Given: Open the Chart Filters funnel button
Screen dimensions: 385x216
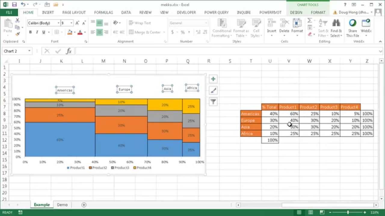Looking at the screenshot, I should (x=213, y=102).
